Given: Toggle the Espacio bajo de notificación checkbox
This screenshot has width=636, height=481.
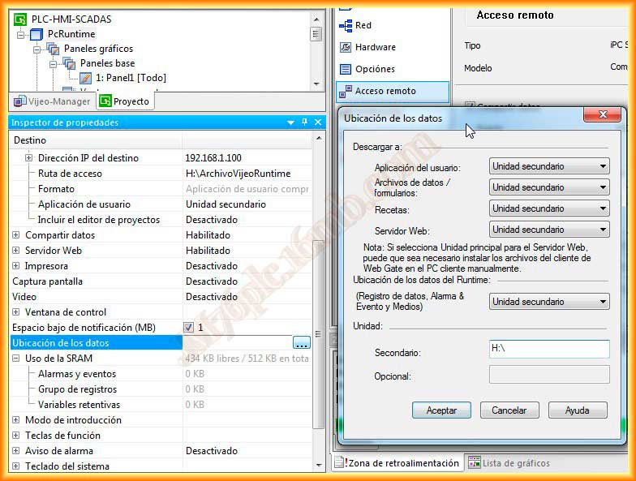Looking at the screenshot, I should coord(188,328).
